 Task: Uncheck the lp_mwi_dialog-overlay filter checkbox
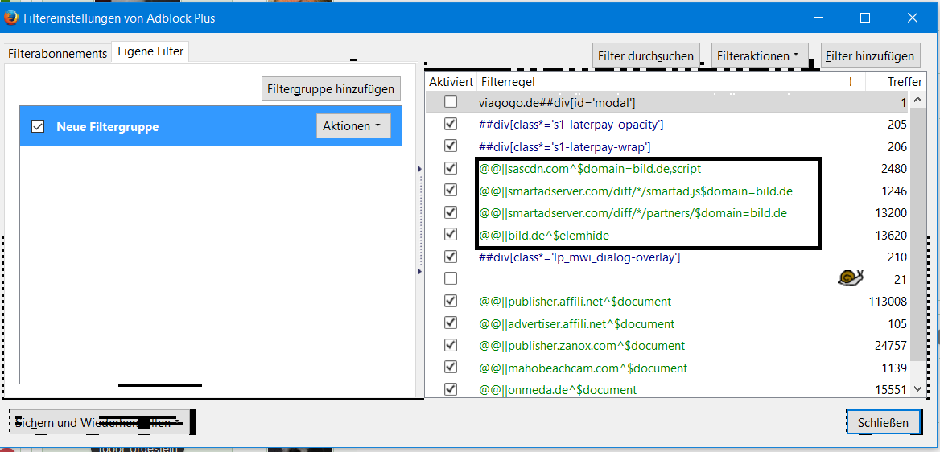[x=451, y=257]
